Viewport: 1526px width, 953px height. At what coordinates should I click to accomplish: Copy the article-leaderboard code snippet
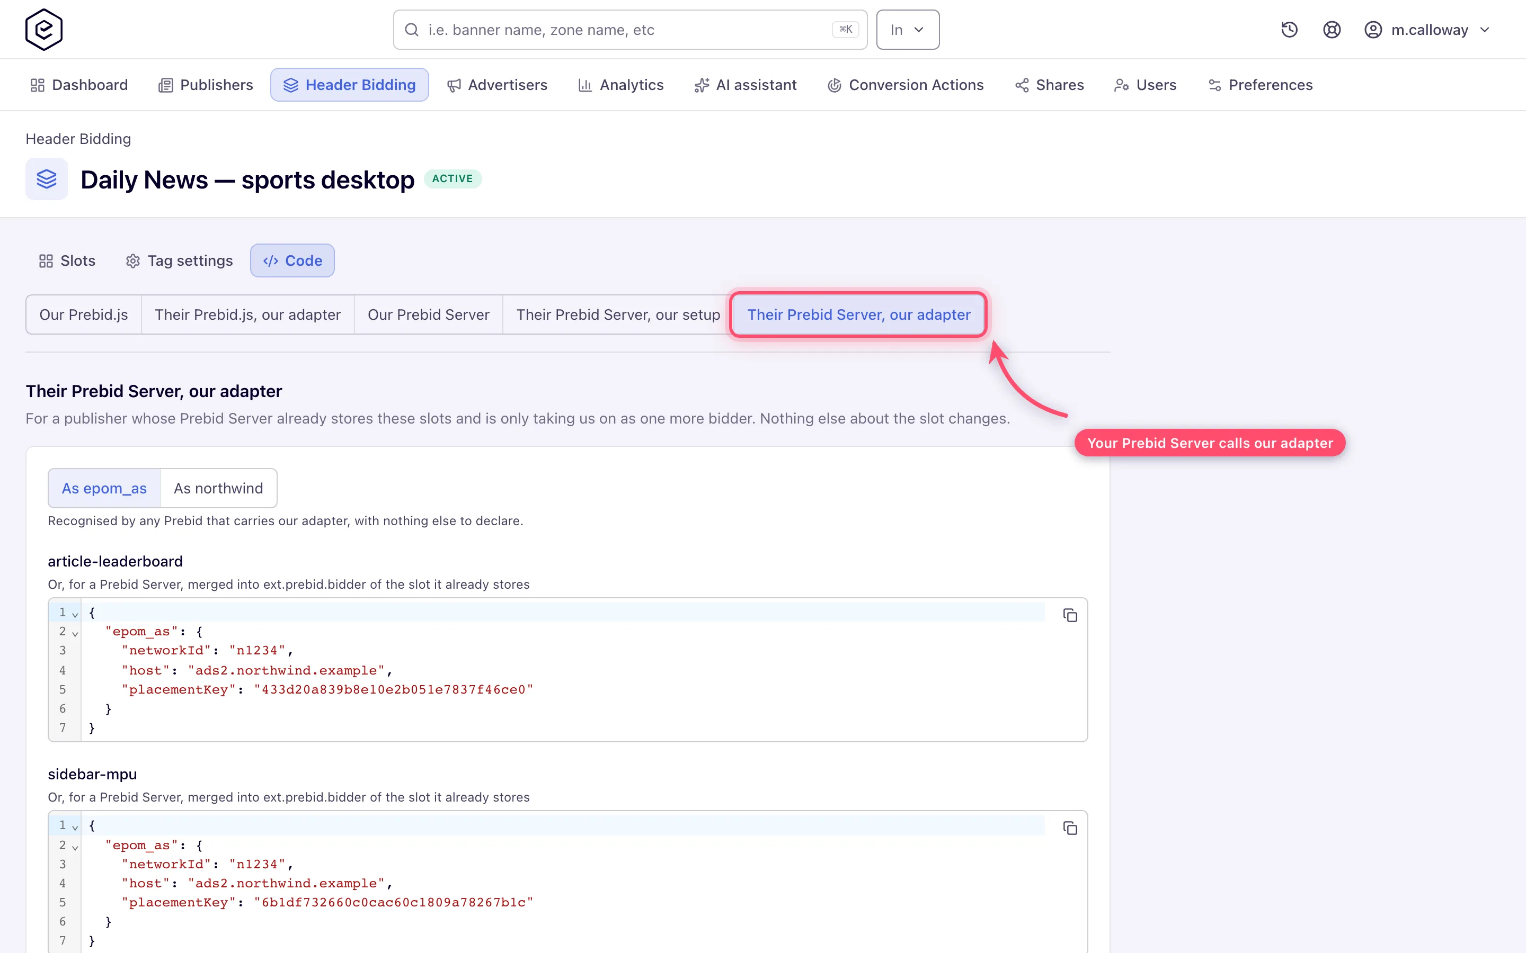(x=1070, y=615)
